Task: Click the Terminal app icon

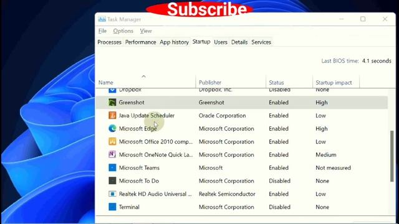Action: 112,207
